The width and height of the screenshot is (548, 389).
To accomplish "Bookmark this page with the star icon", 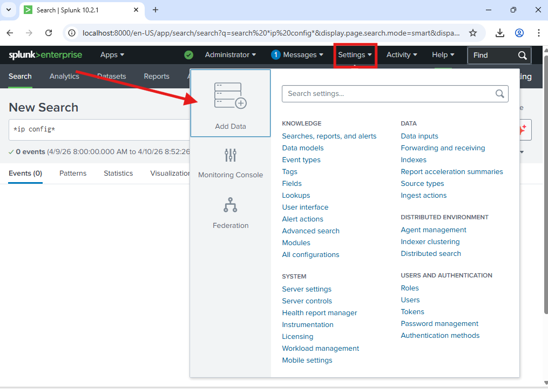I will pyautogui.click(x=473, y=33).
